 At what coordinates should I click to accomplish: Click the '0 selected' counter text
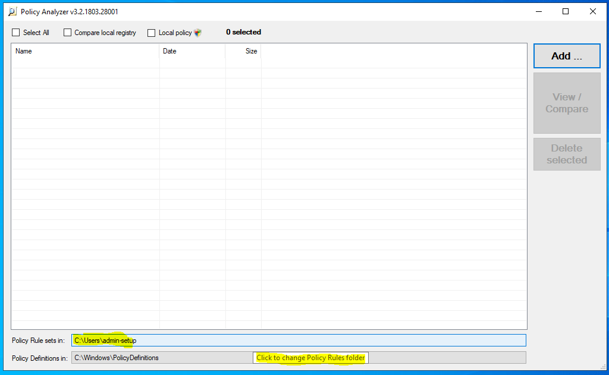point(243,32)
